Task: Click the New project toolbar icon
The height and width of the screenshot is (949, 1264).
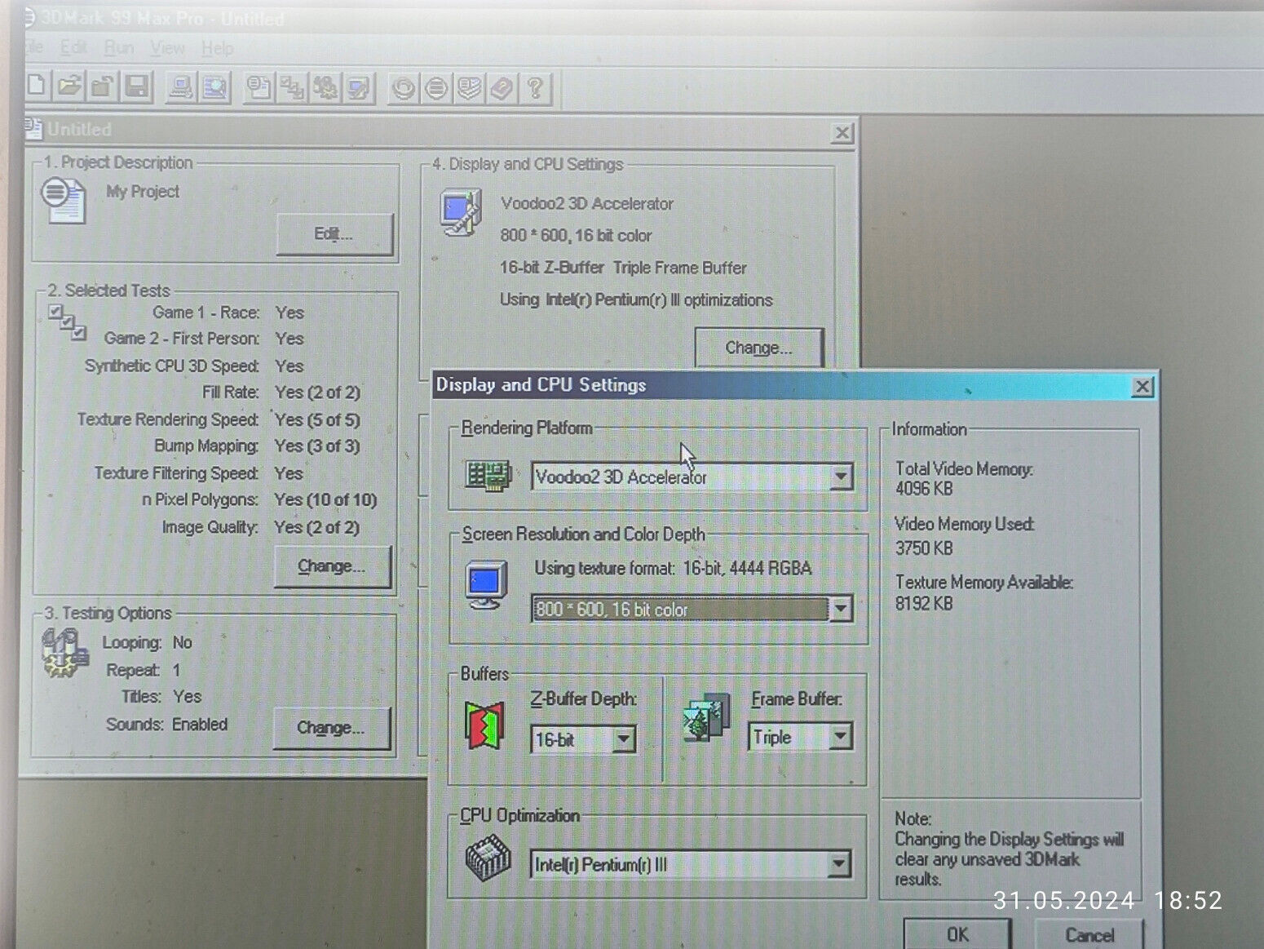Action: 38,86
